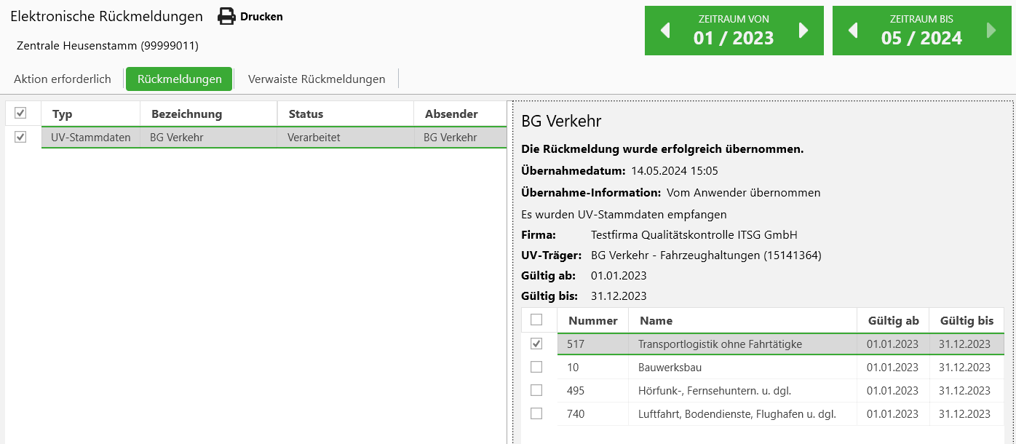This screenshot has height=444, width=1016.
Task: Toggle the select-all checkbox above the message list
Action: [22, 113]
